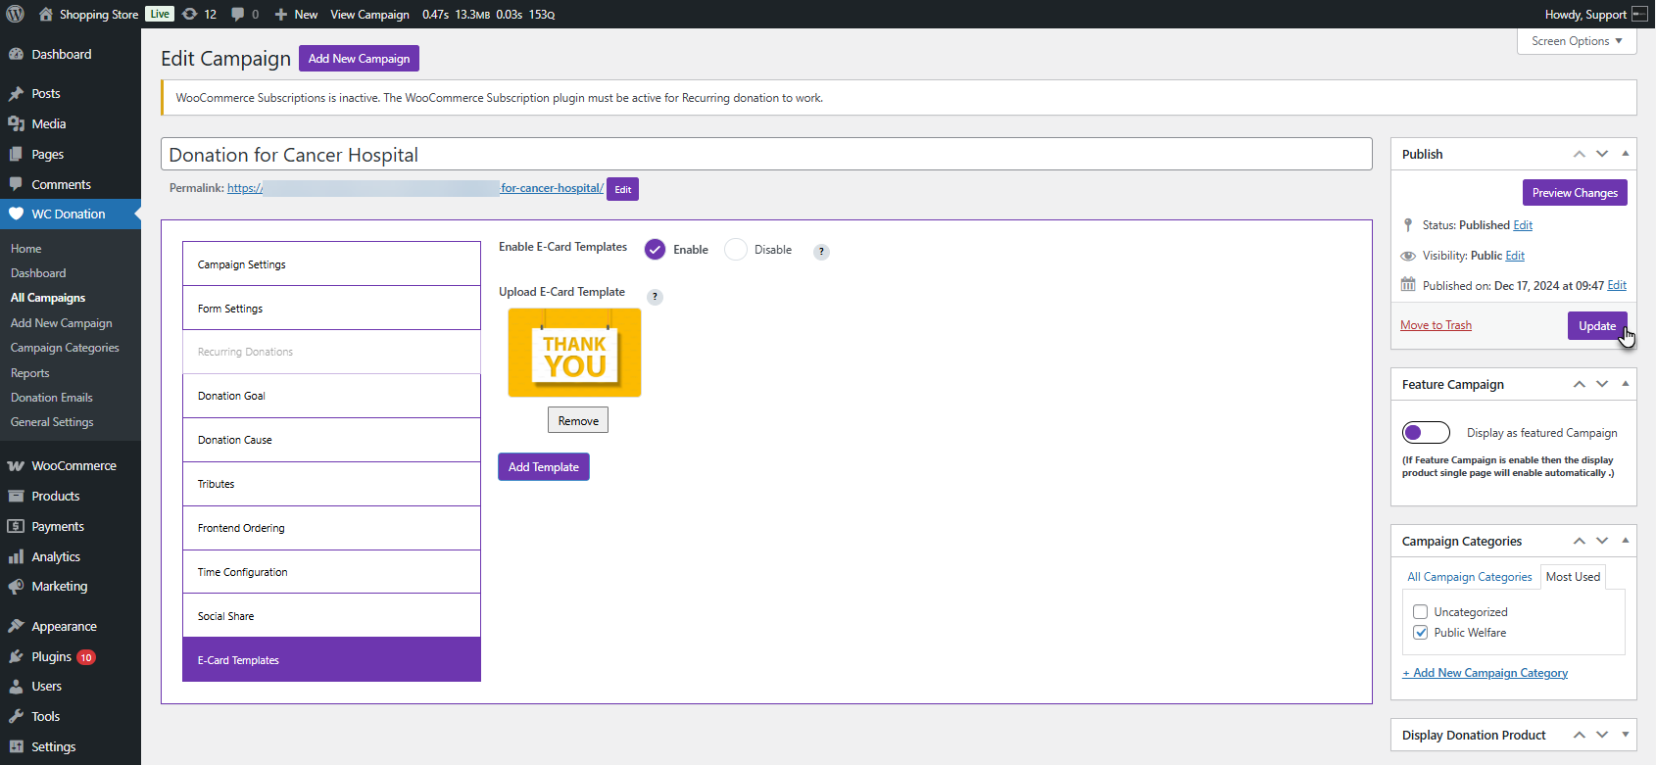Go to Media library in sidebar
The width and height of the screenshot is (1656, 765).
pos(48,123)
